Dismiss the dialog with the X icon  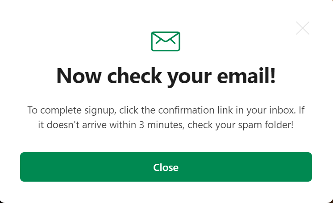point(303,28)
